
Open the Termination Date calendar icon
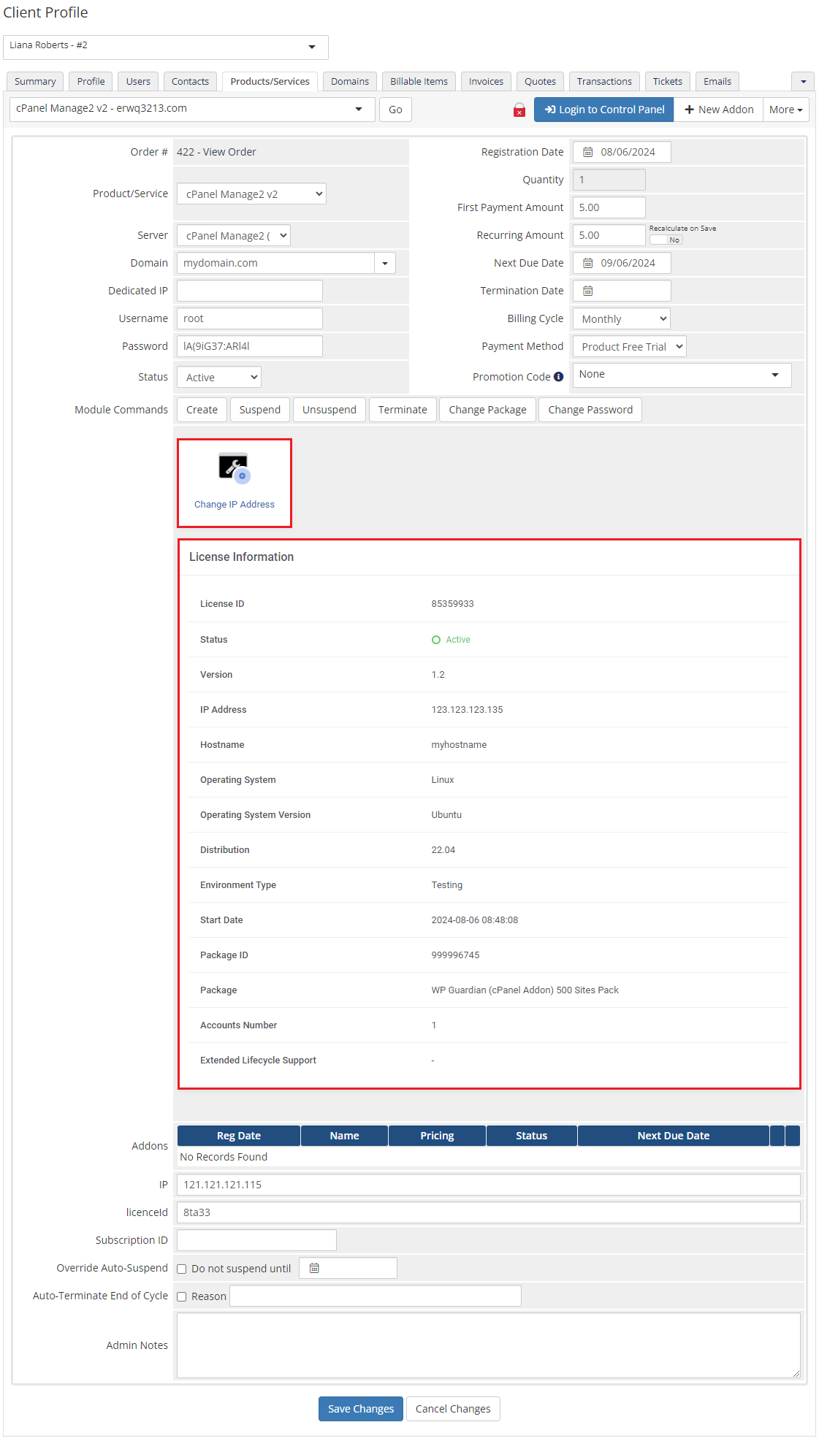click(587, 291)
